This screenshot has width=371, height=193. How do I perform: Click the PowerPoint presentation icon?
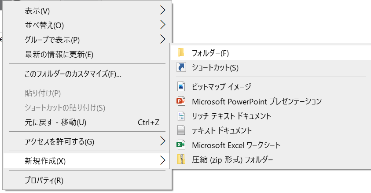click(x=181, y=101)
